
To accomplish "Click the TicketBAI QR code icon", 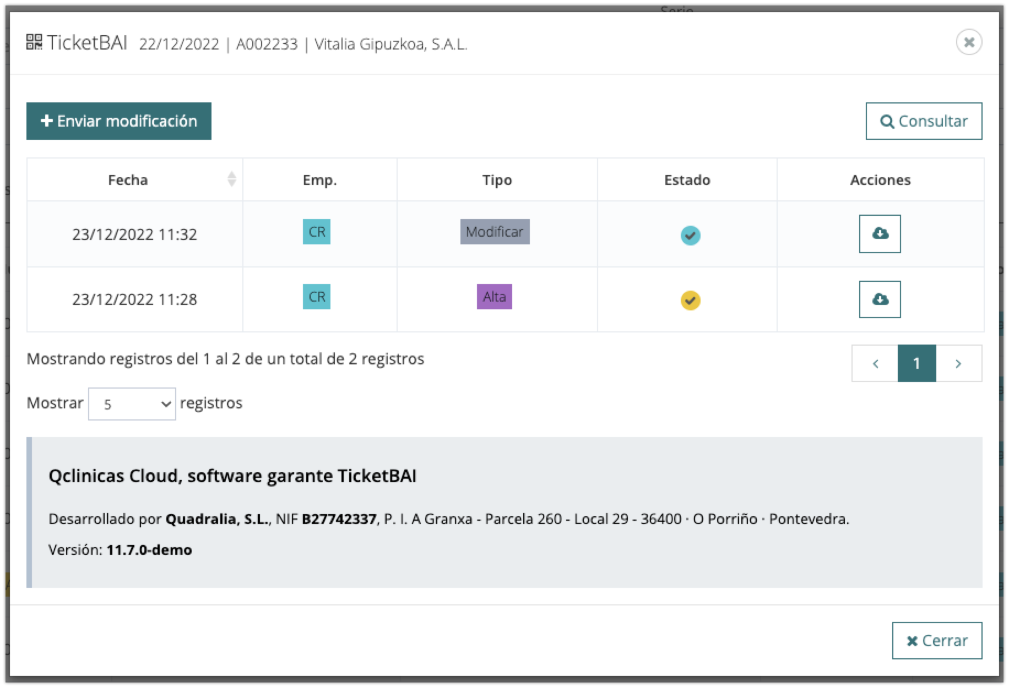I will (34, 42).
